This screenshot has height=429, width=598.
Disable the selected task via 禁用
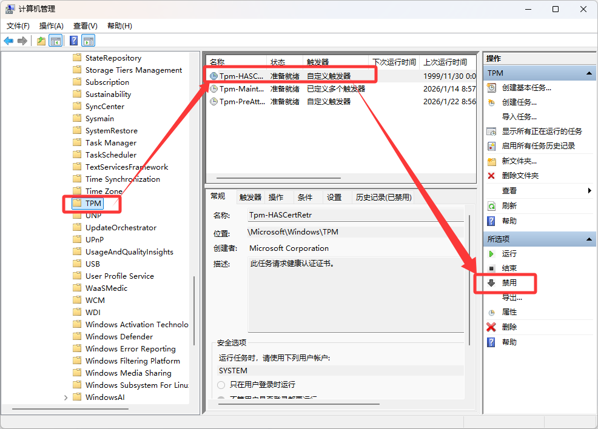(509, 283)
